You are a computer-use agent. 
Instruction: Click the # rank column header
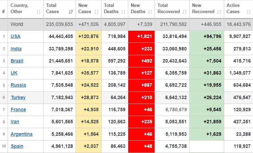click(3, 12)
